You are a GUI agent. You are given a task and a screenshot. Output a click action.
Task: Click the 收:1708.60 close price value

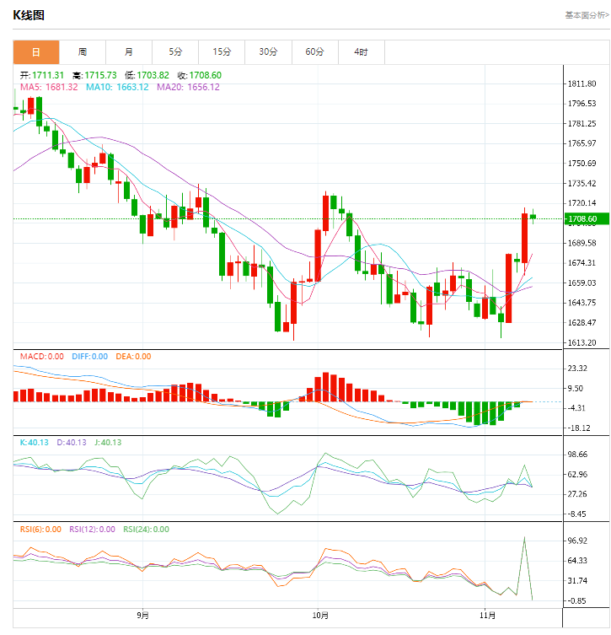[200, 75]
